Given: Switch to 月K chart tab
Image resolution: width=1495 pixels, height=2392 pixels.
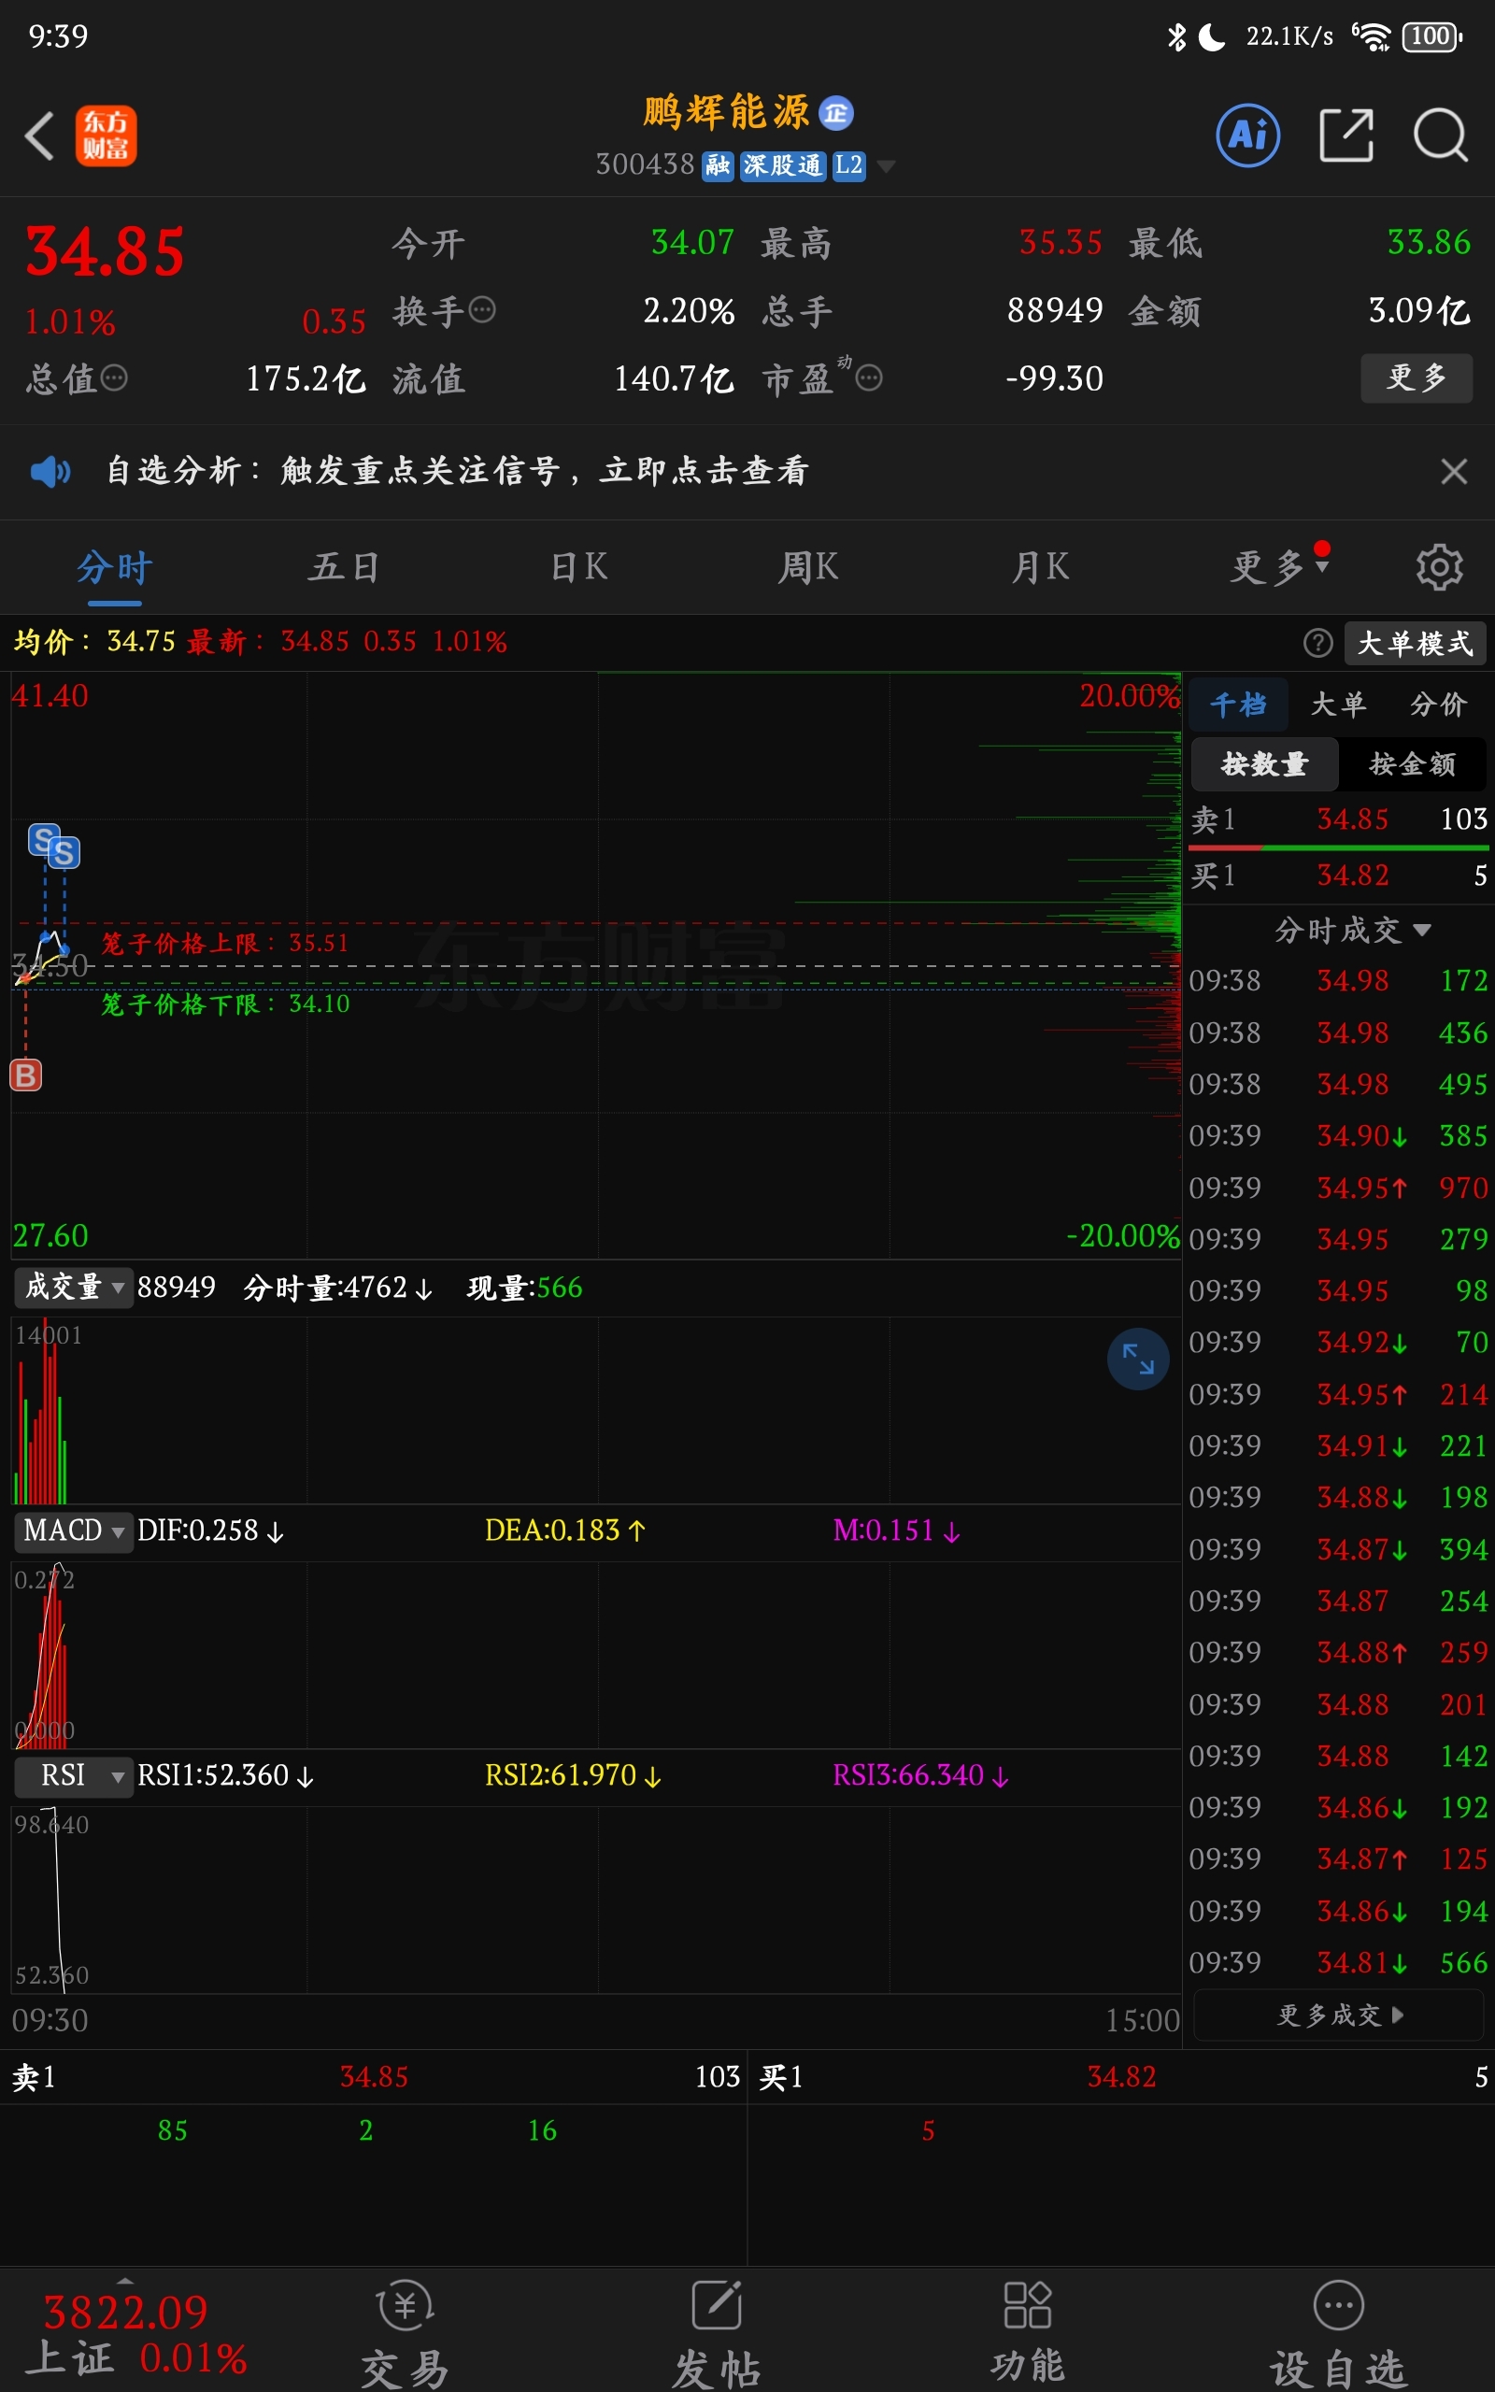Looking at the screenshot, I should click(x=1040, y=567).
